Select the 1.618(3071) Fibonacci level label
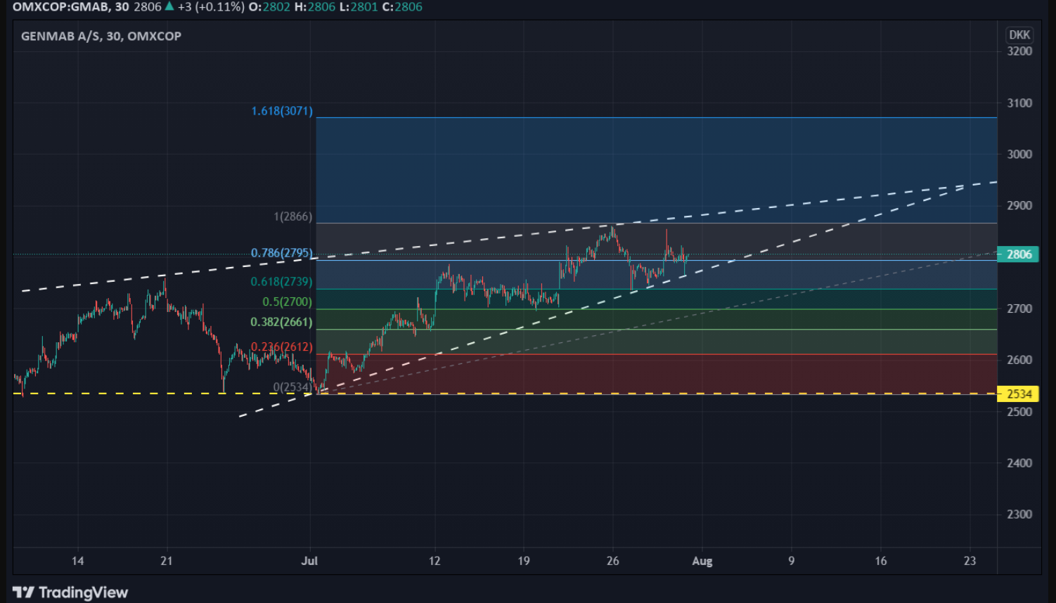 click(x=282, y=111)
